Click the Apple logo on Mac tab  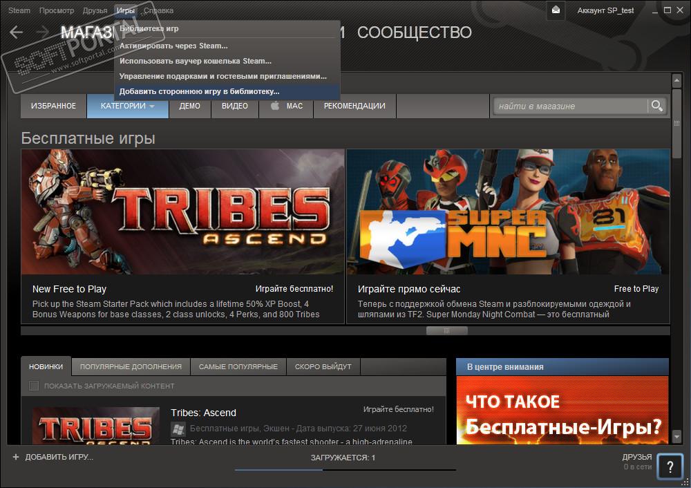click(x=275, y=106)
